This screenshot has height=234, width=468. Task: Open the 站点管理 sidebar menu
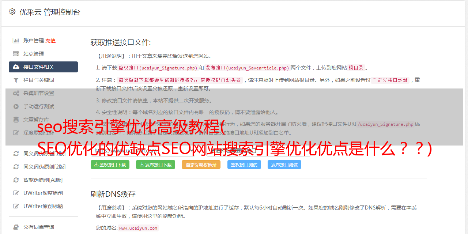(x=43, y=54)
